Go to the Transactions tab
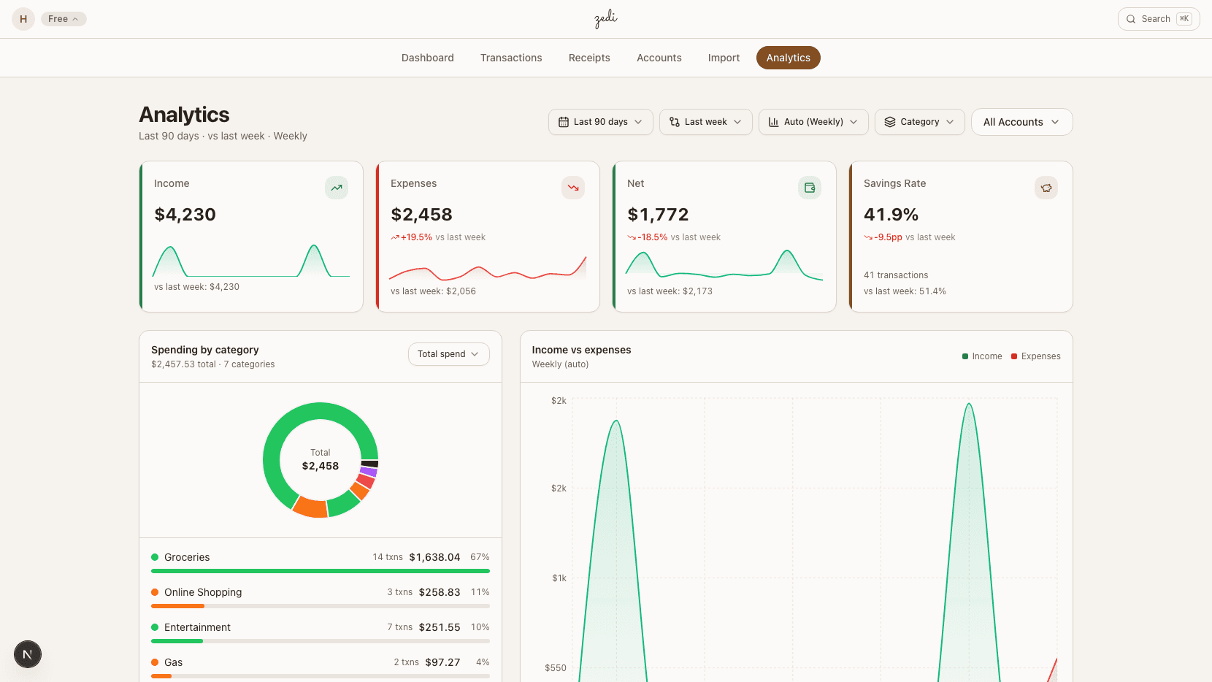1212x682 pixels. [x=511, y=58]
